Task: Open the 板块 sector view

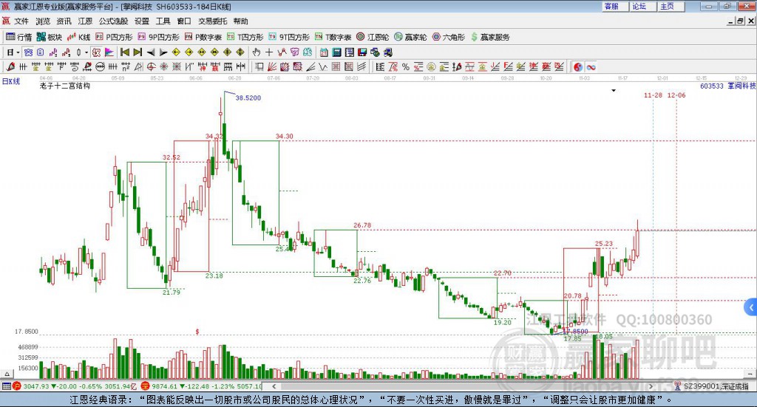Action: (50, 37)
